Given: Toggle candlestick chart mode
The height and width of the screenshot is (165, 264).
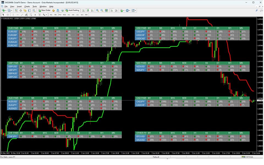Looking at the screenshot, I should coord(88,10).
